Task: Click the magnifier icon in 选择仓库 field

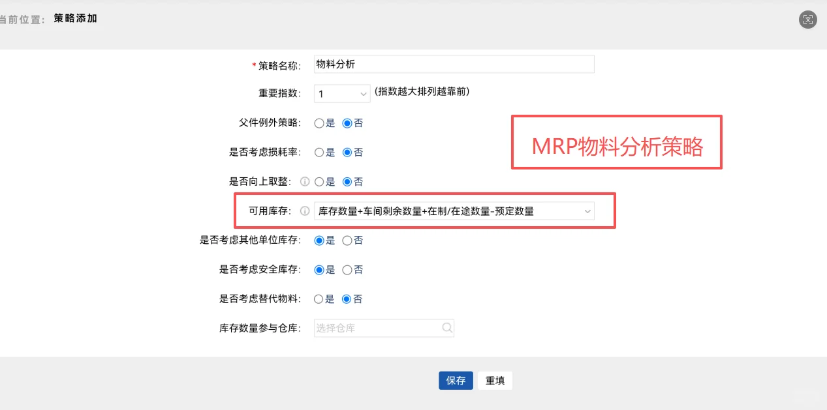Action: click(x=446, y=328)
